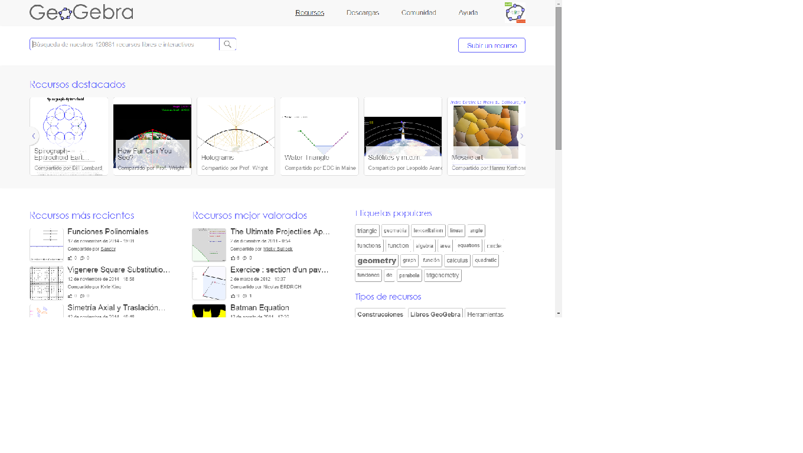
Task: Open Funciones Polinomiales resource title
Action: 108,232
